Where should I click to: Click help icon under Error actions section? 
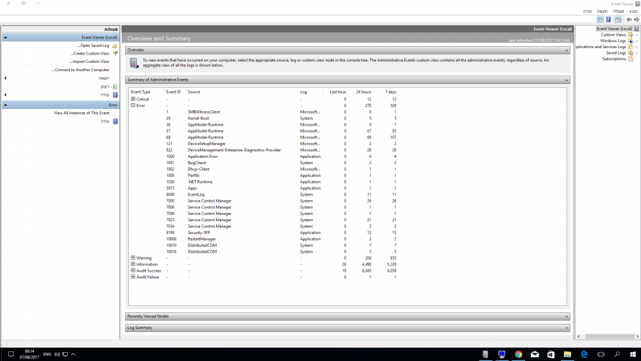click(115, 121)
